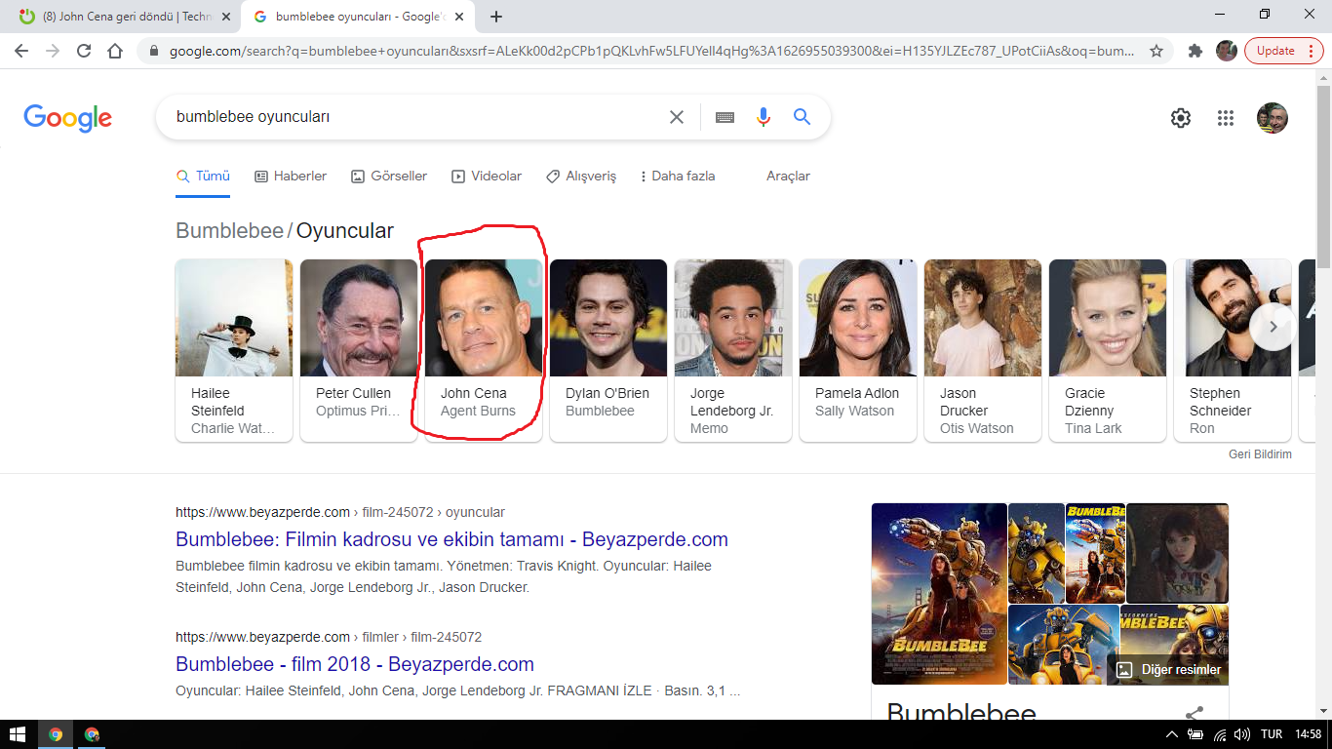Image resolution: width=1332 pixels, height=749 pixels.
Task: Start voice search with the microphone icon
Action: 764,117
